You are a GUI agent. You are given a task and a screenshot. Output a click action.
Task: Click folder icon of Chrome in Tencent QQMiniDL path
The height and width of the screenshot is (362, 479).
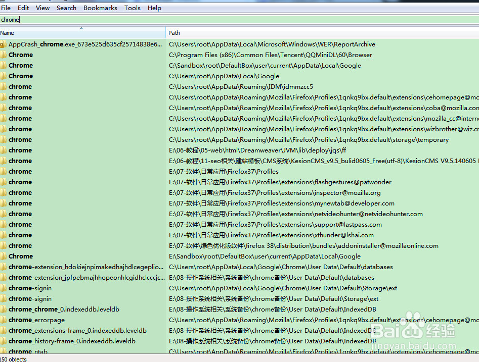click(x=3, y=55)
